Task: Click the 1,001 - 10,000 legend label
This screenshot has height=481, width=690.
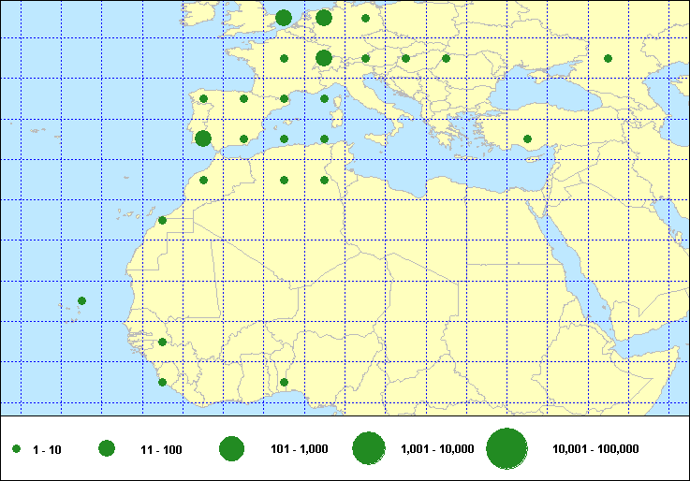Action: pos(437,449)
